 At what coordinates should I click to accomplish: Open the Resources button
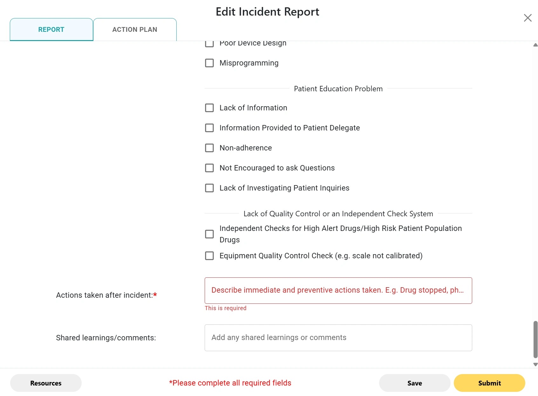[46, 383]
